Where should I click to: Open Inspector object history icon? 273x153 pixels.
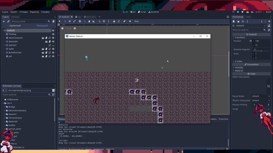(269, 21)
